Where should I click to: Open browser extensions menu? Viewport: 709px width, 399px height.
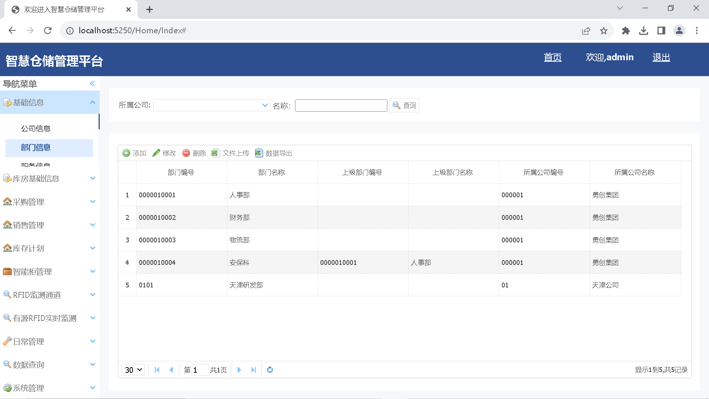coord(626,31)
